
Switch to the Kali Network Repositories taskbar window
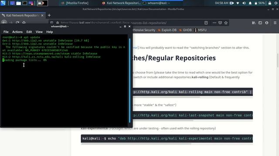(x=121, y=3)
